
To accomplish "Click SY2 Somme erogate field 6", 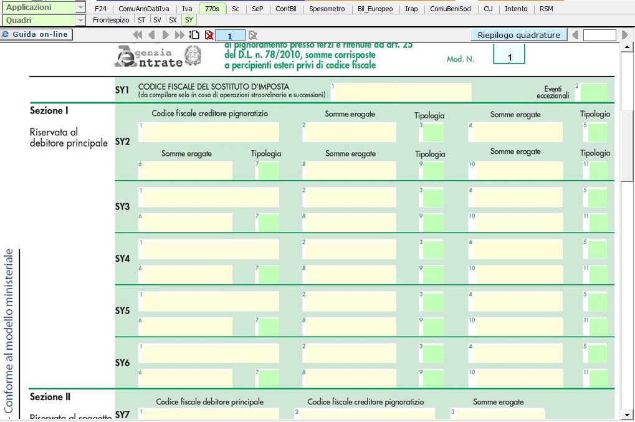I will 187,171.
